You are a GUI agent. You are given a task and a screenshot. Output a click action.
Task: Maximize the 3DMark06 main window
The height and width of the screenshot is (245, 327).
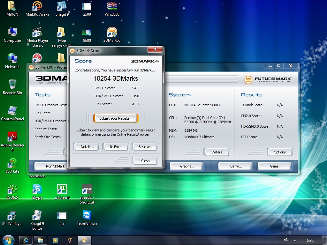279,66
